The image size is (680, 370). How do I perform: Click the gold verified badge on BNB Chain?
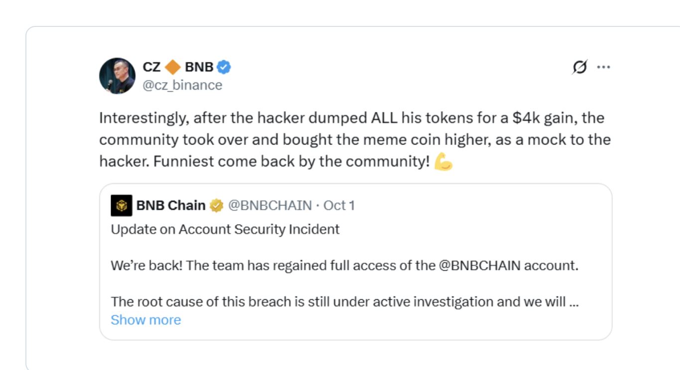pos(216,205)
